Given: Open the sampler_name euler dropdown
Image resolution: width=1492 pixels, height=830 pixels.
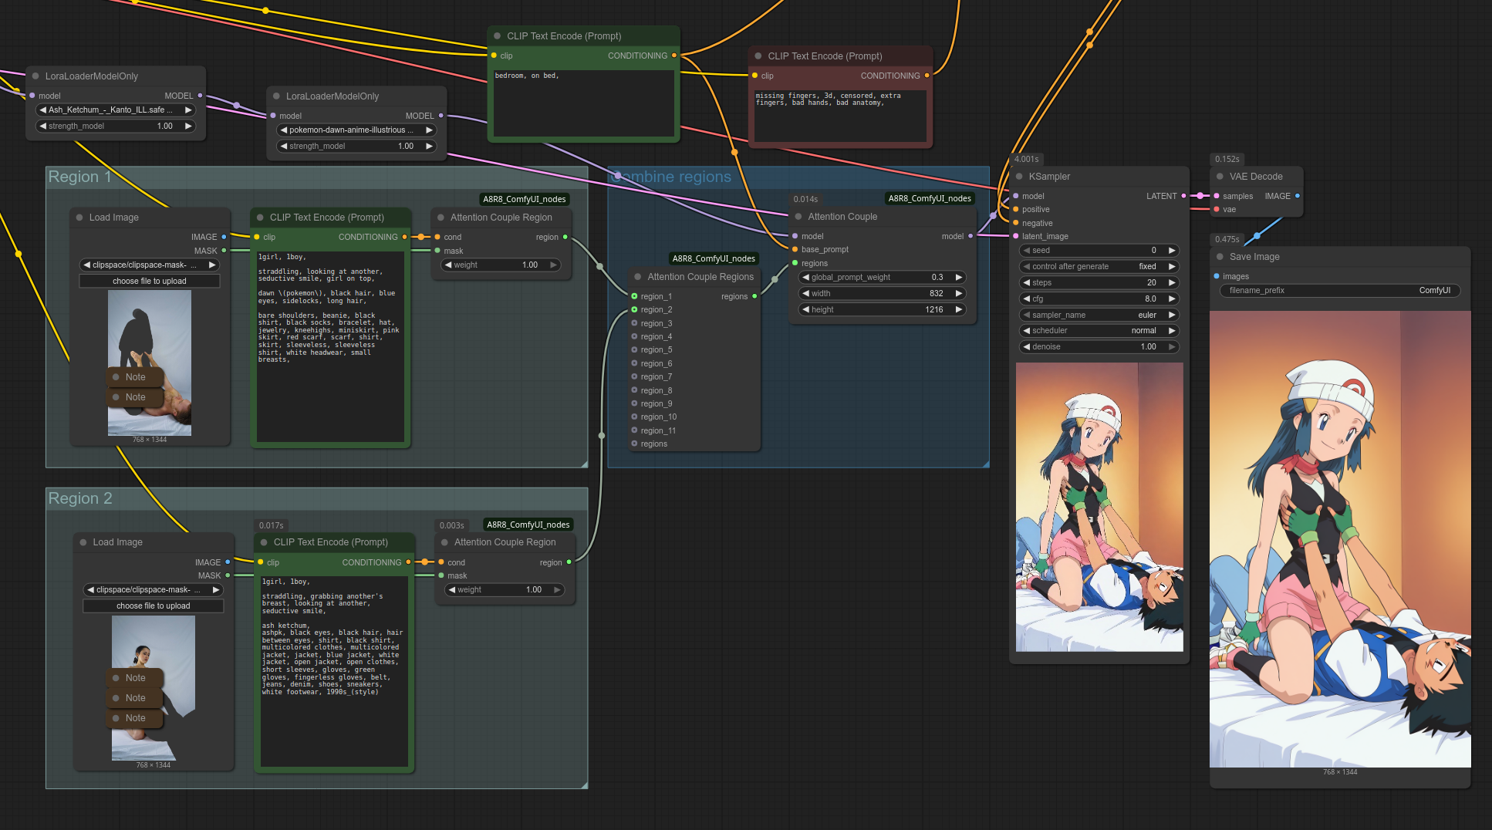Looking at the screenshot, I should (1099, 315).
